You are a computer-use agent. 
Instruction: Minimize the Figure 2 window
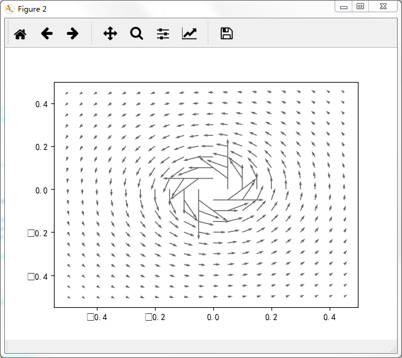(344, 7)
